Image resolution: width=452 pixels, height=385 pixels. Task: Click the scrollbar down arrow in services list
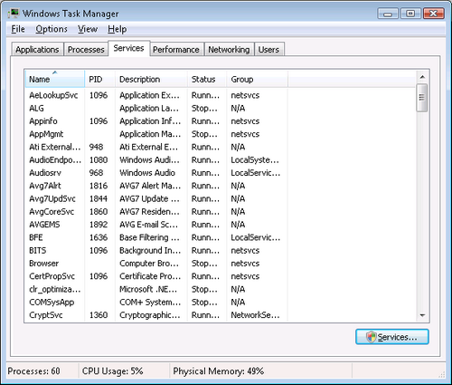(422, 315)
